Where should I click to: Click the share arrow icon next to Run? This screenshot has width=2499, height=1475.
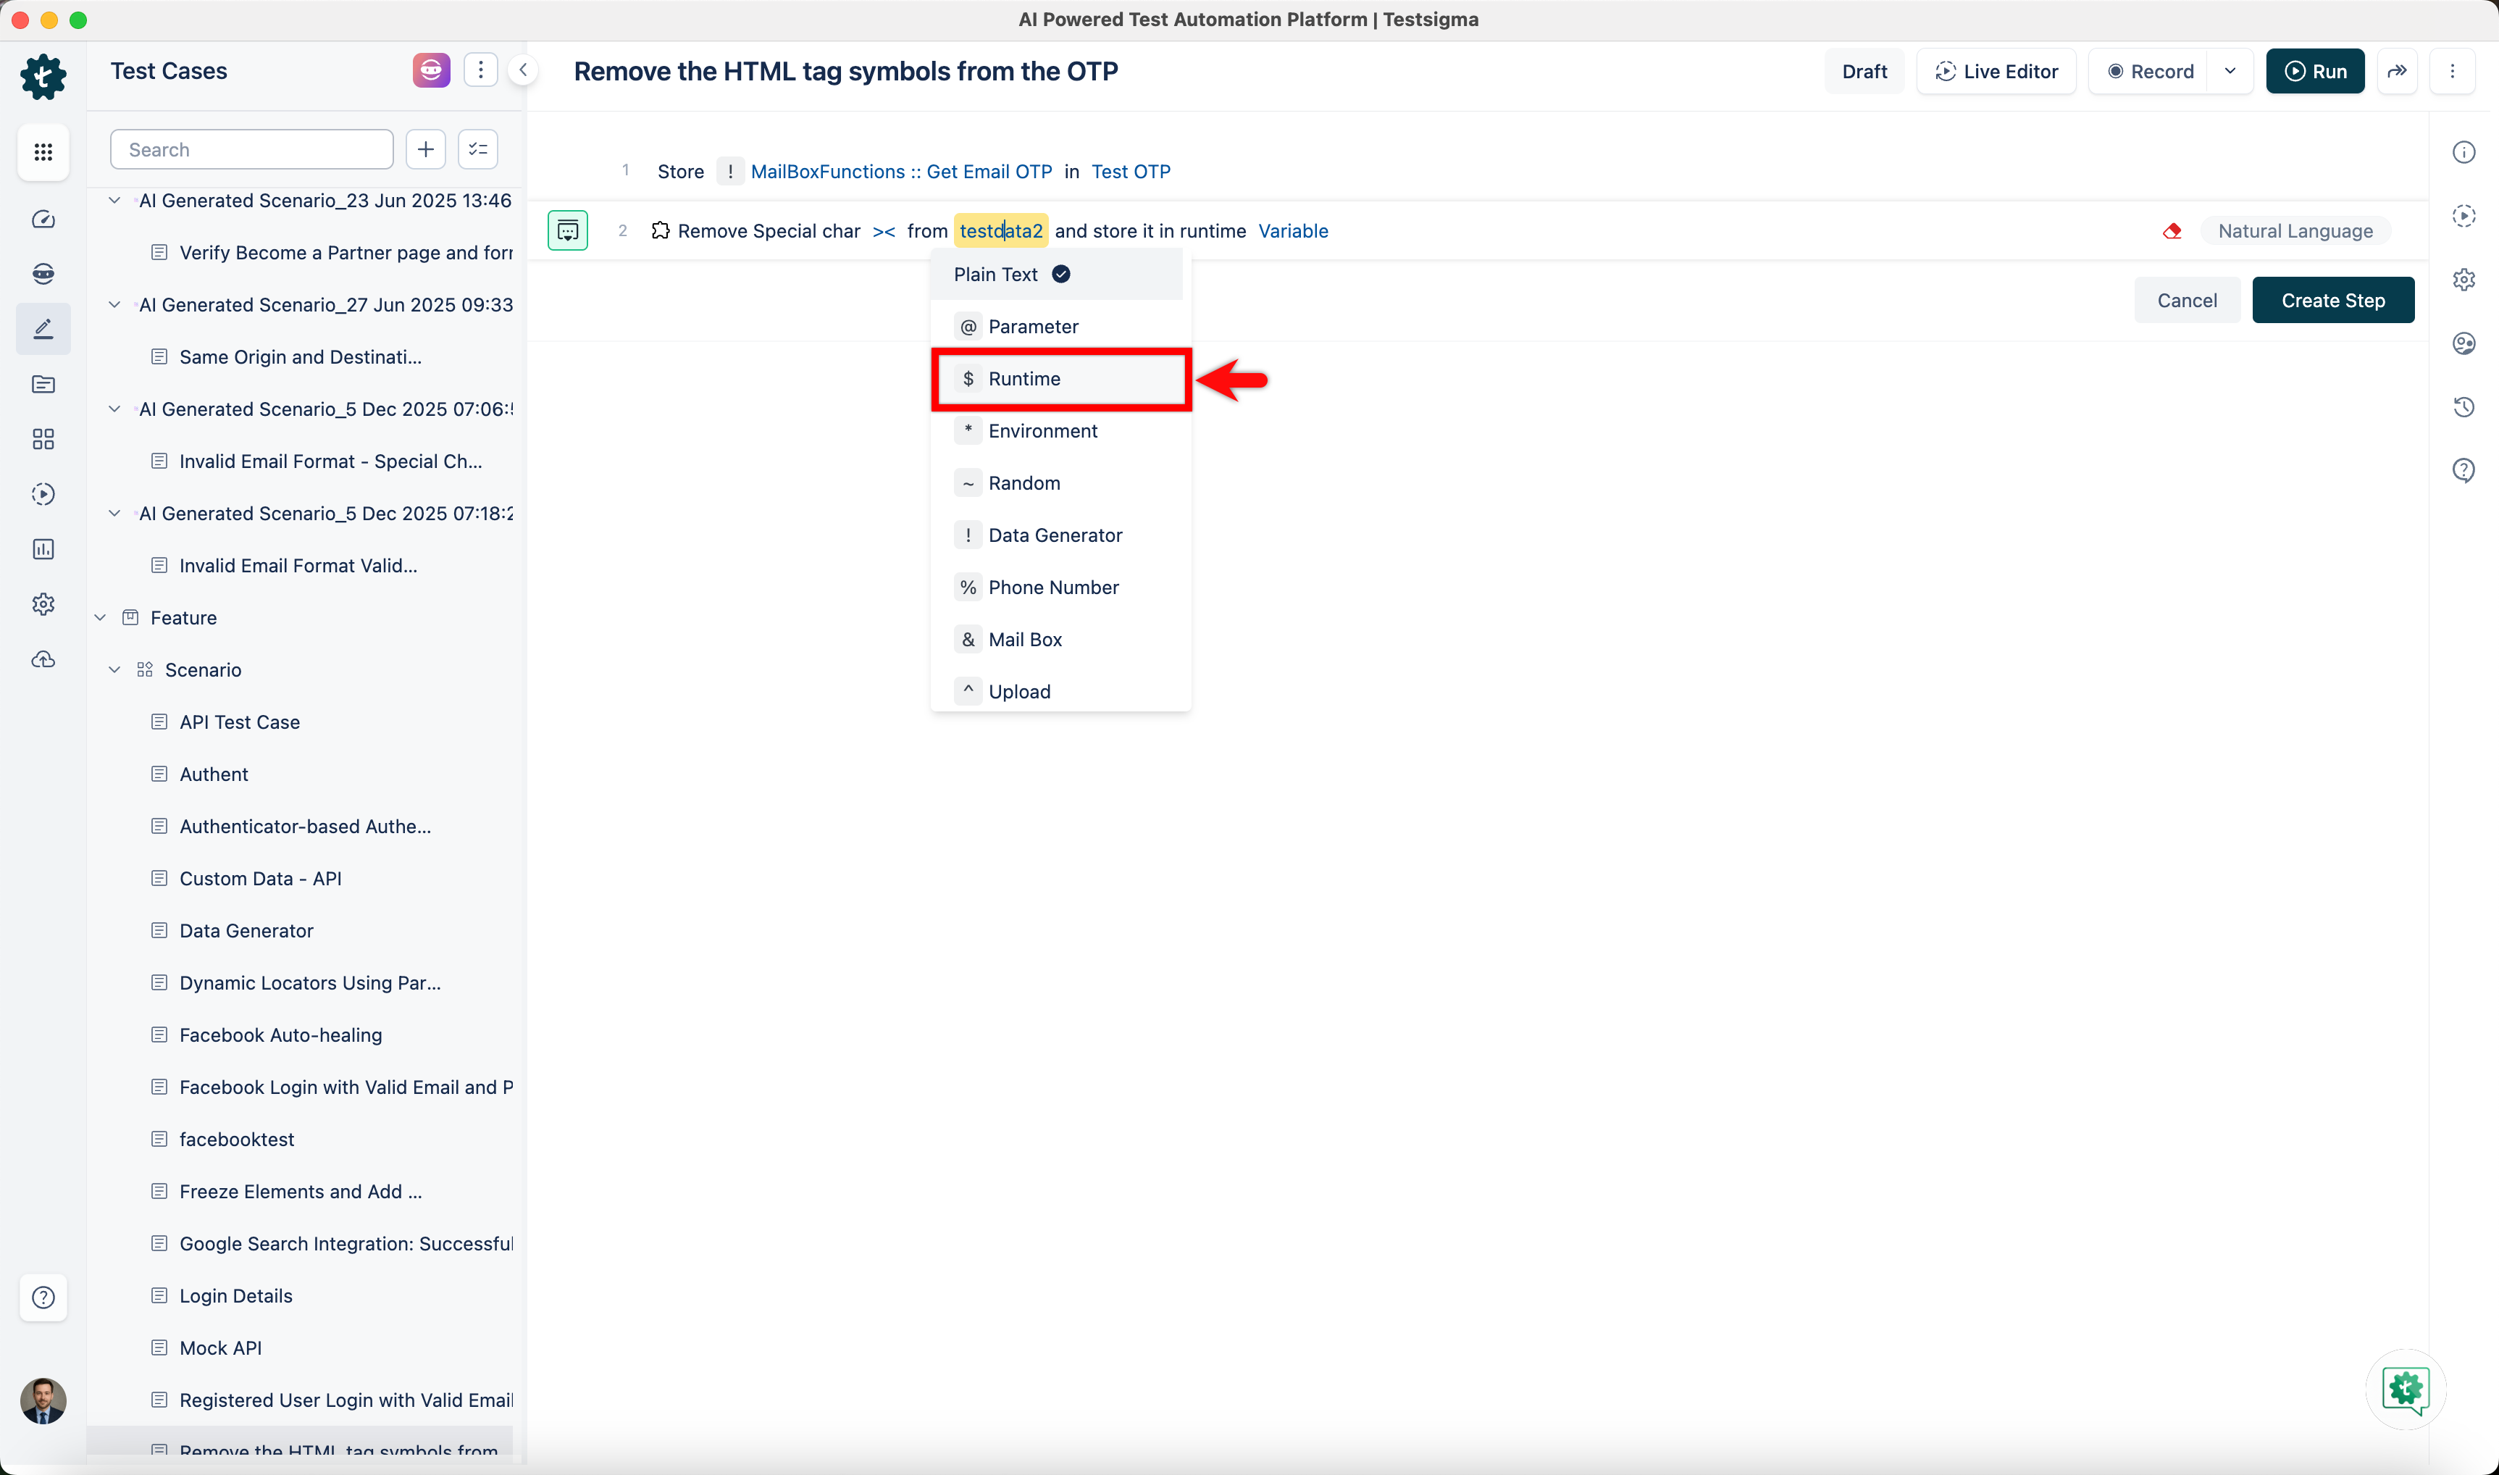[2397, 72]
